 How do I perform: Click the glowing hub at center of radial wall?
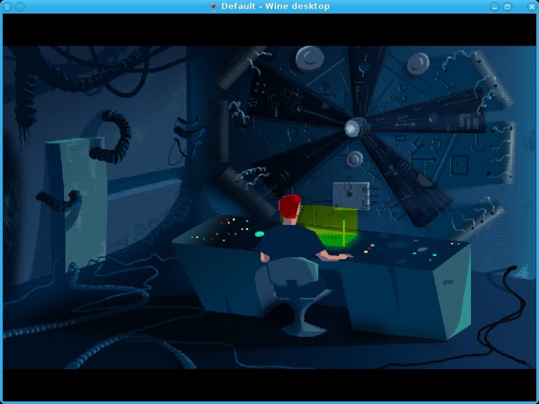tap(354, 127)
